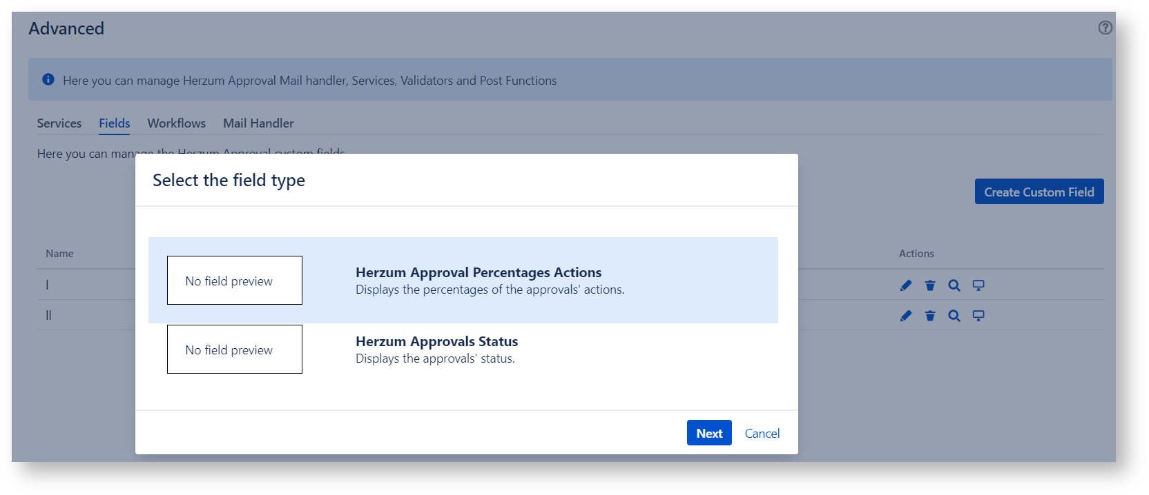The image size is (1149, 495).
Task: Click the preview box beside Herzum Approvals Status
Action: (235, 350)
